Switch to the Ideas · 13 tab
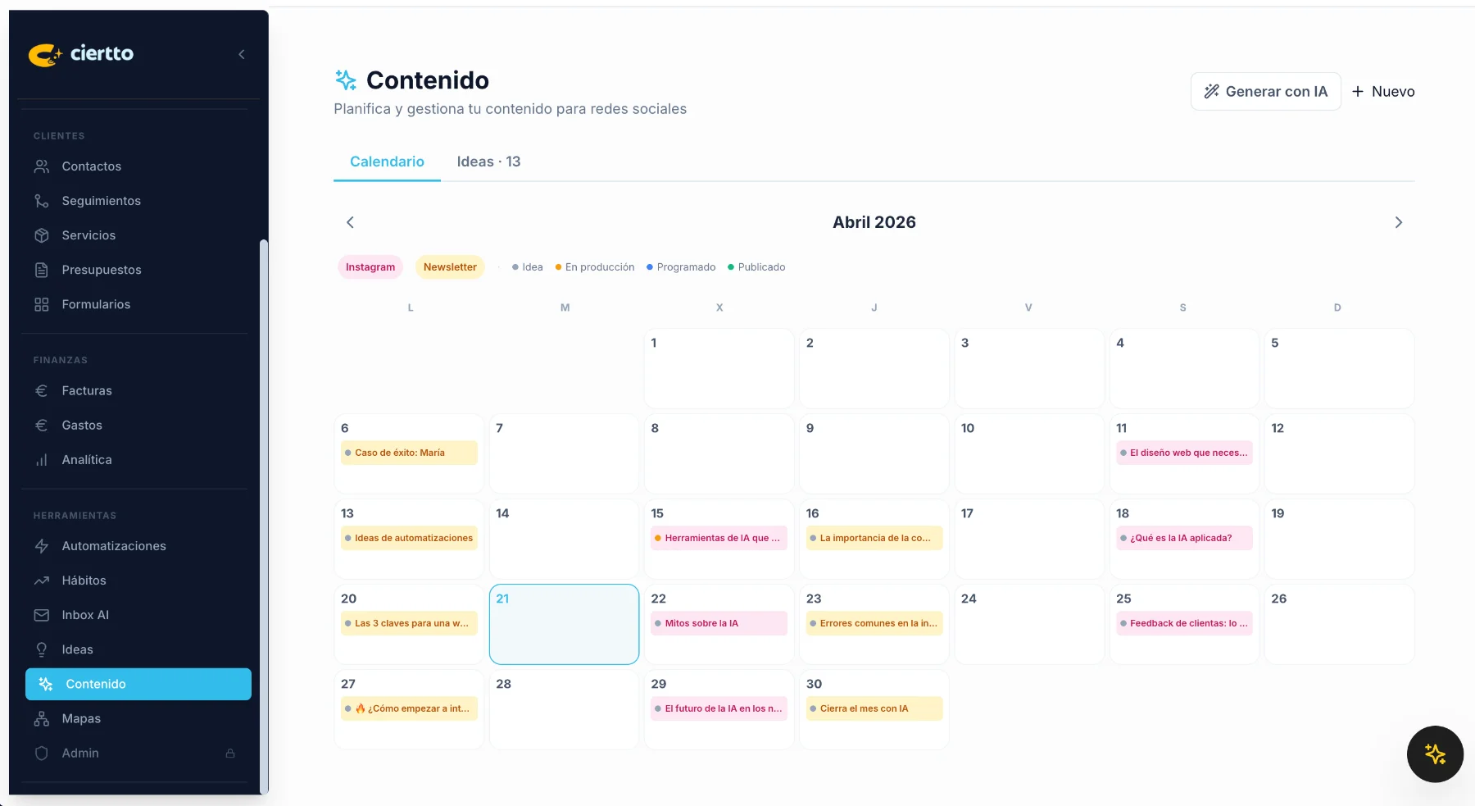The image size is (1475, 806). pos(488,162)
